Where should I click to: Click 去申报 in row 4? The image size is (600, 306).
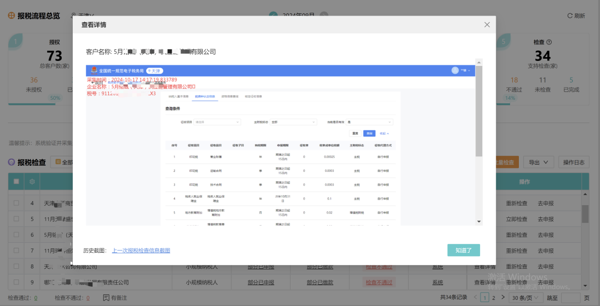click(x=546, y=203)
